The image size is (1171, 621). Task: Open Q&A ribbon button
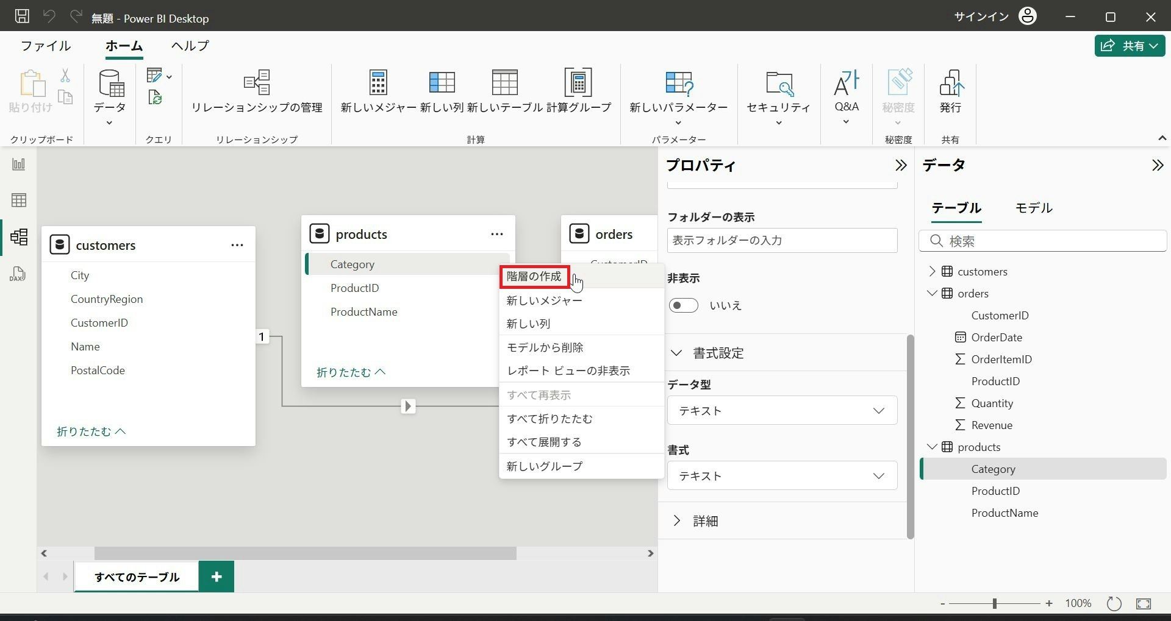pos(847,98)
